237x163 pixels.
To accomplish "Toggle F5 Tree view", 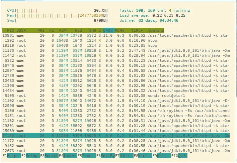I will [87, 156].
